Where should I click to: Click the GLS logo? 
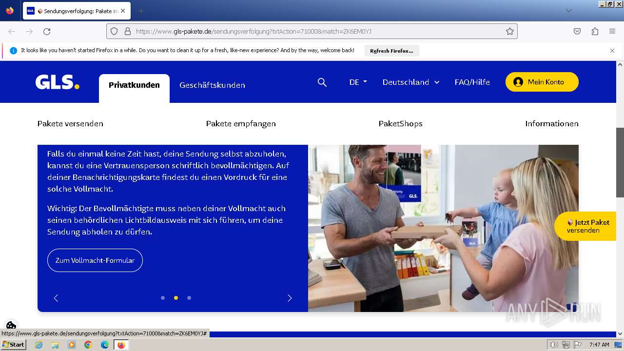[x=57, y=82]
